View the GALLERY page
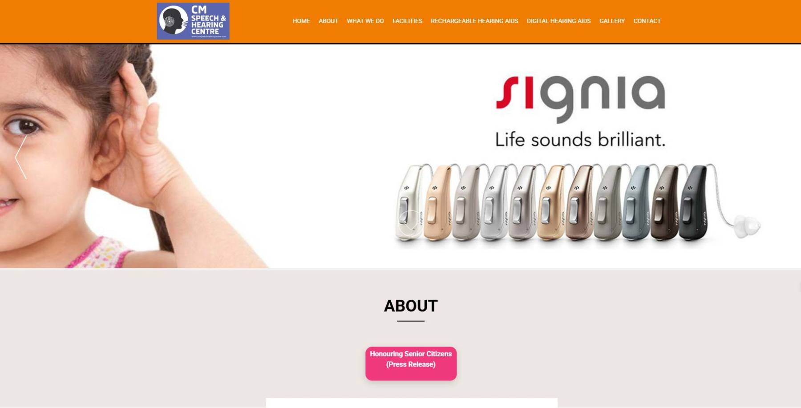The width and height of the screenshot is (801, 408). tap(612, 21)
